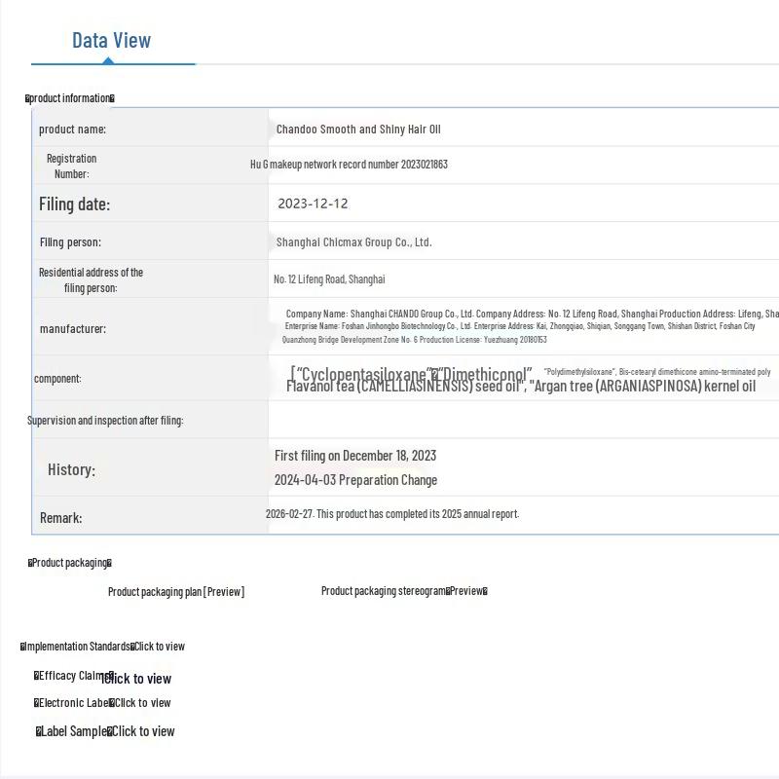Viewport: 779px width, 779px height.
Task: View the Electronic Label
Action: coord(142,703)
